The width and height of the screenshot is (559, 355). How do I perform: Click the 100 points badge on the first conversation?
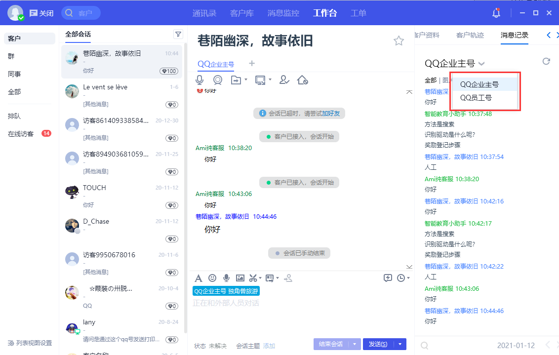pos(169,71)
